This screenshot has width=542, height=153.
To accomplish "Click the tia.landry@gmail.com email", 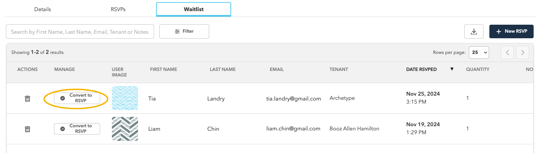I will [293, 99].
